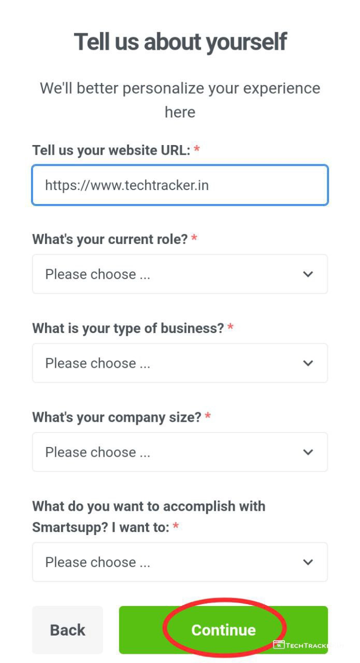Go back using the Back button
Image resolution: width=360 pixels, height=663 pixels.
67,630
